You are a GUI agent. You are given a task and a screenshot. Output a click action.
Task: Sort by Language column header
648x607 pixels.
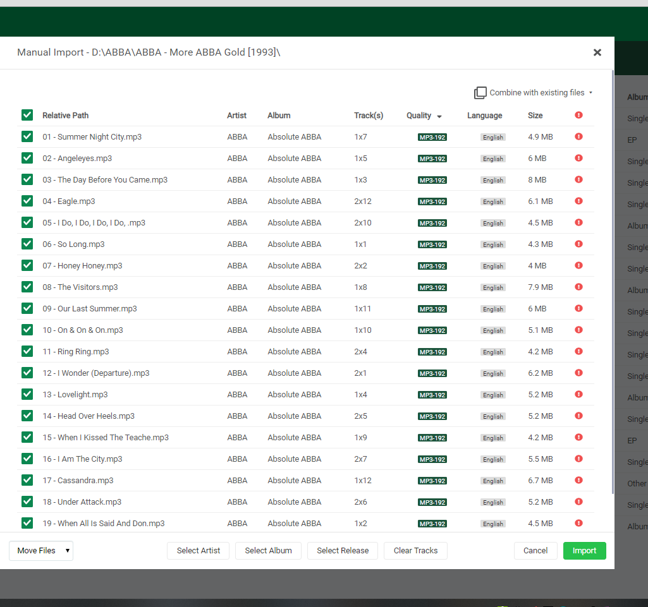pyautogui.click(x=485, y=115)
